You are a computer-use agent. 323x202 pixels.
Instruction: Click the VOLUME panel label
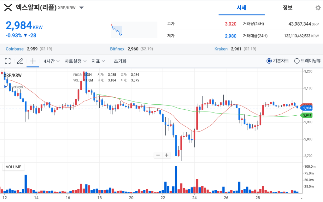13,167
